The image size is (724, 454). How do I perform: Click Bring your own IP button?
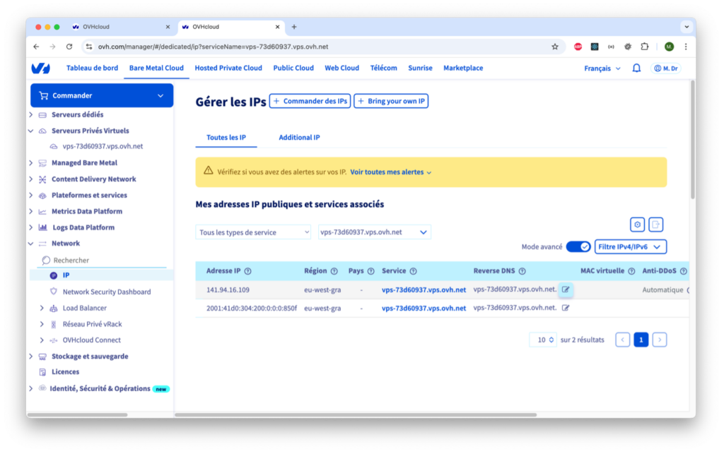click(391, 101)
